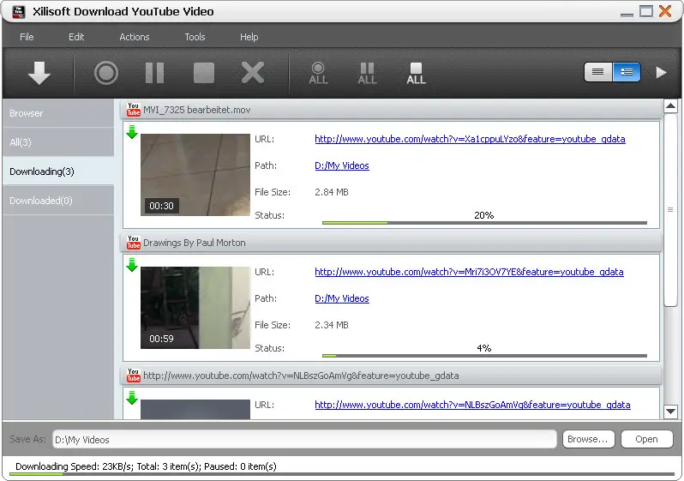
Task: Switch to detailed list view
Action: 627,72
